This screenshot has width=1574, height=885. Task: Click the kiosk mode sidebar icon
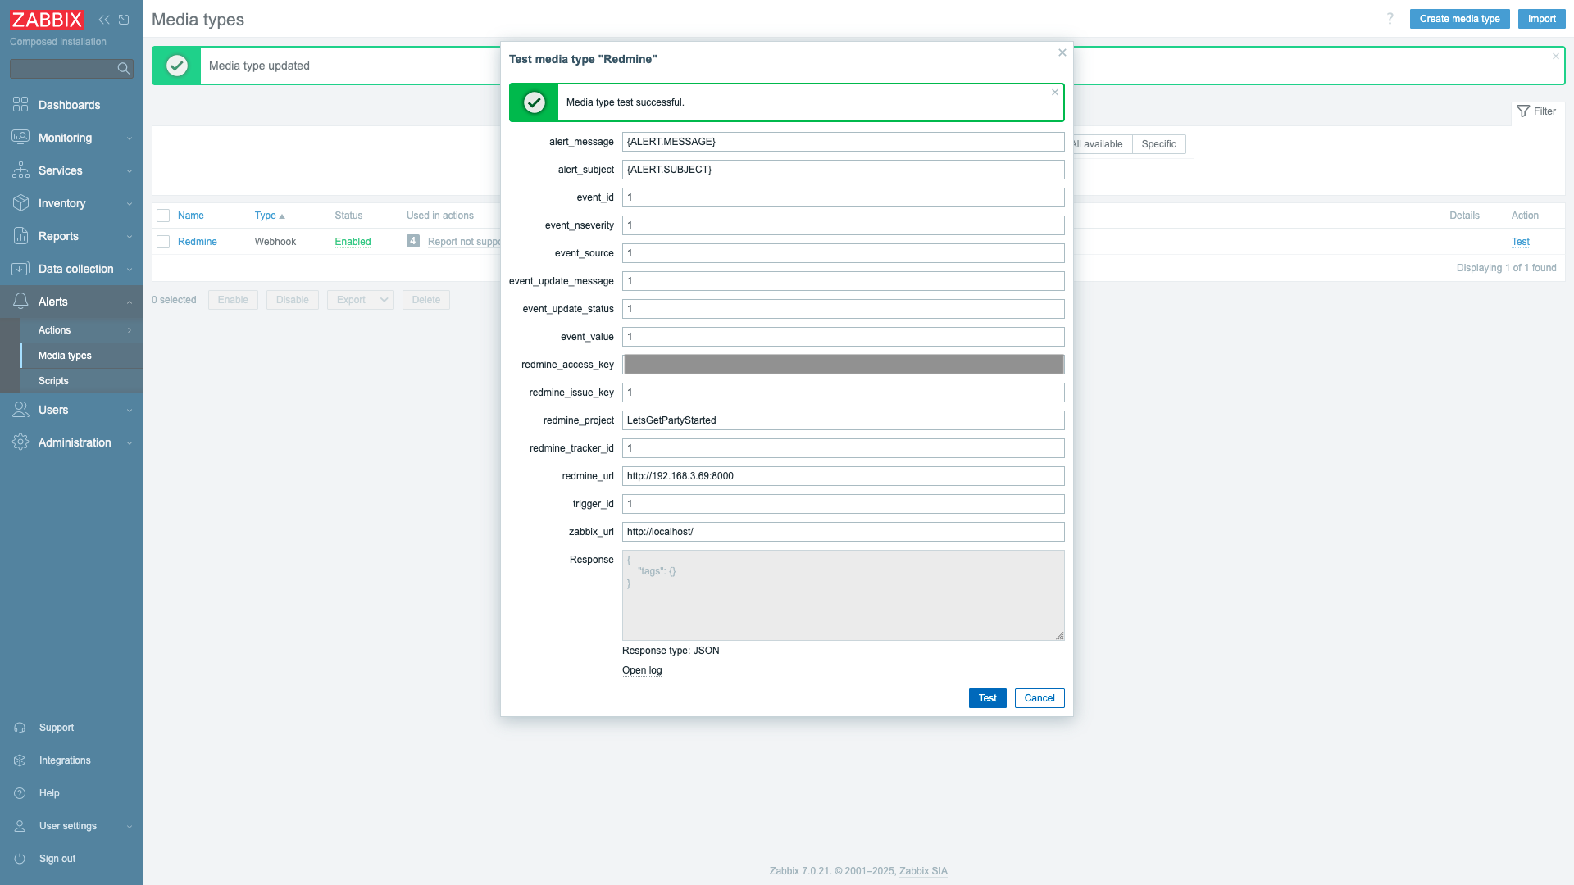tap(124, 20)
